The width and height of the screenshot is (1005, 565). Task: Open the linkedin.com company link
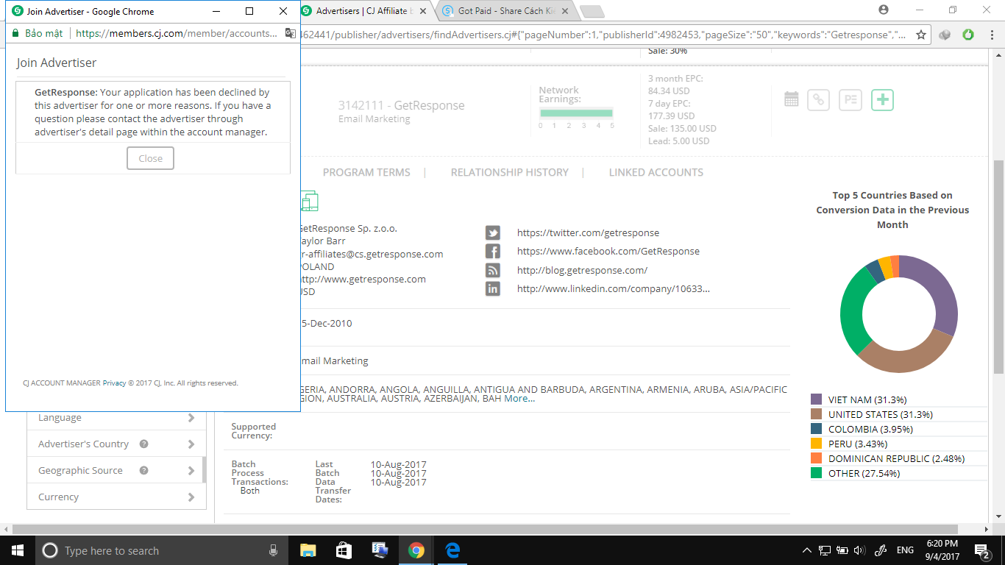[614, 288]
